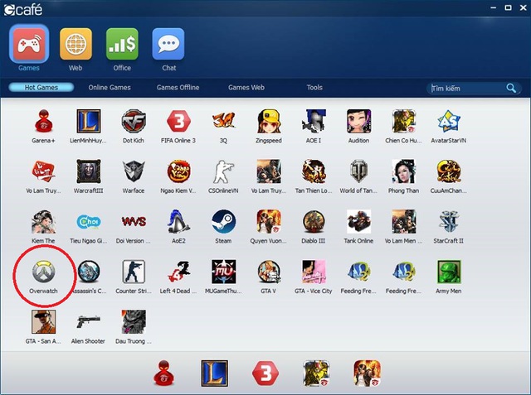Open GTA - San Andreas
The width and height of the screenshot is (531, 395).
point(43,327)
